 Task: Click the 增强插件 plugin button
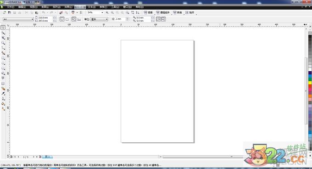pyautogui.click(x=163, y=12)
